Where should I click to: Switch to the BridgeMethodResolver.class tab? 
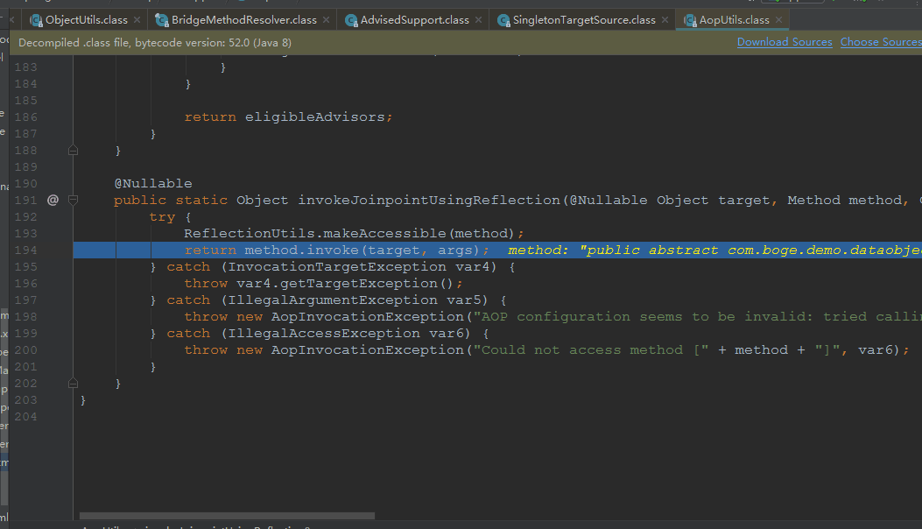[x=243, y=20]
